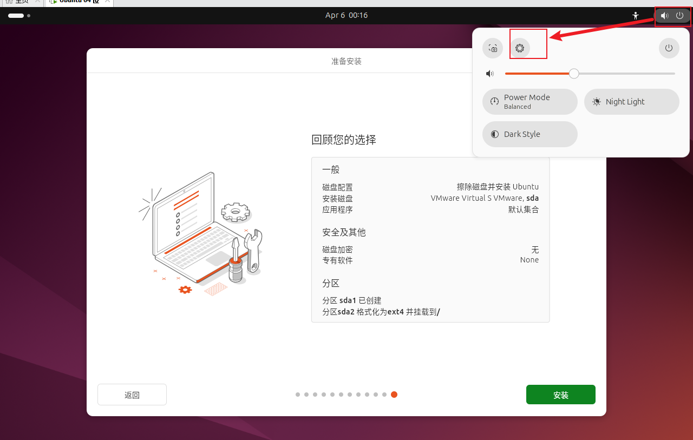
Task: Click the 安全及其他 section heading
Action: point(344,233)
